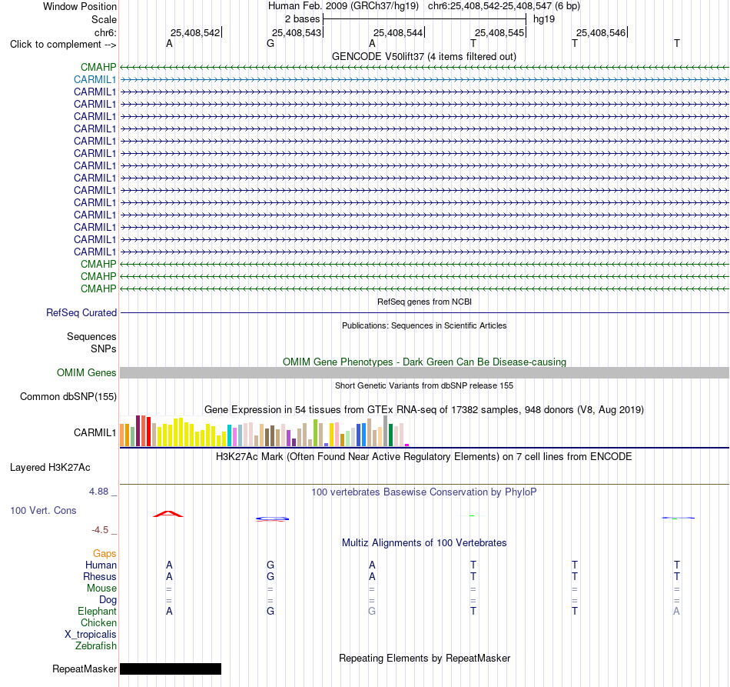730x687 pixels.
Task: Click the gray OMIM Genes bar
Action: coord(425,372)
